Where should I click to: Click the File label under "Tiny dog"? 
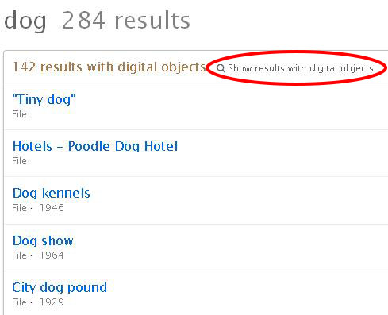click(19, 114)
